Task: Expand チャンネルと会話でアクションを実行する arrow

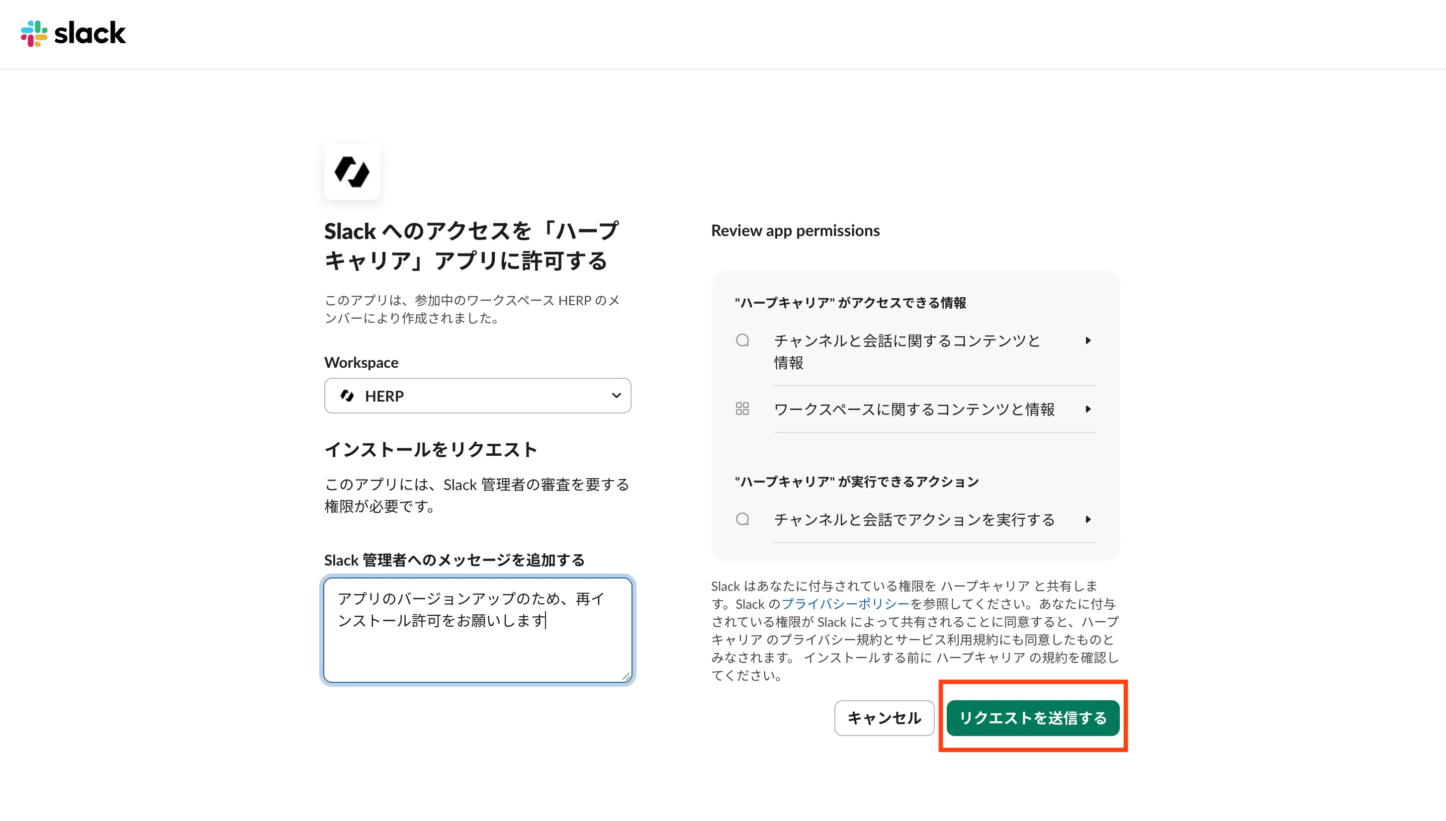Action: tap(1088, 519)
